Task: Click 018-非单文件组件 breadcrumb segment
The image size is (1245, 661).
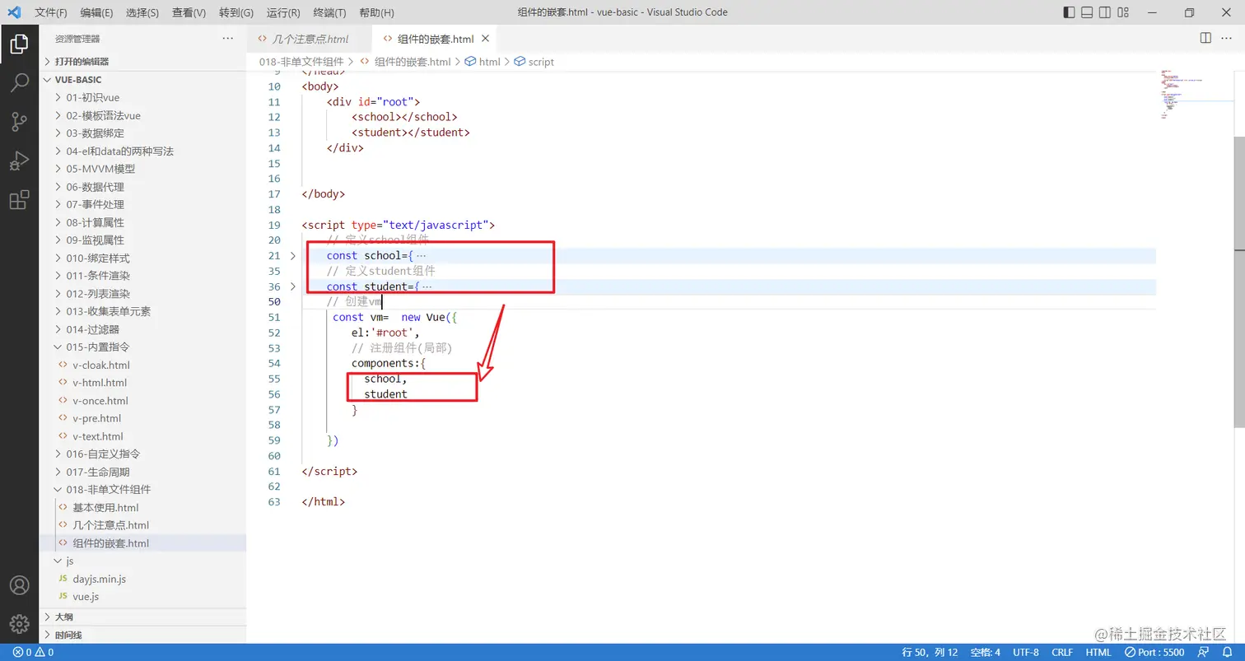Action: [301, 62]
